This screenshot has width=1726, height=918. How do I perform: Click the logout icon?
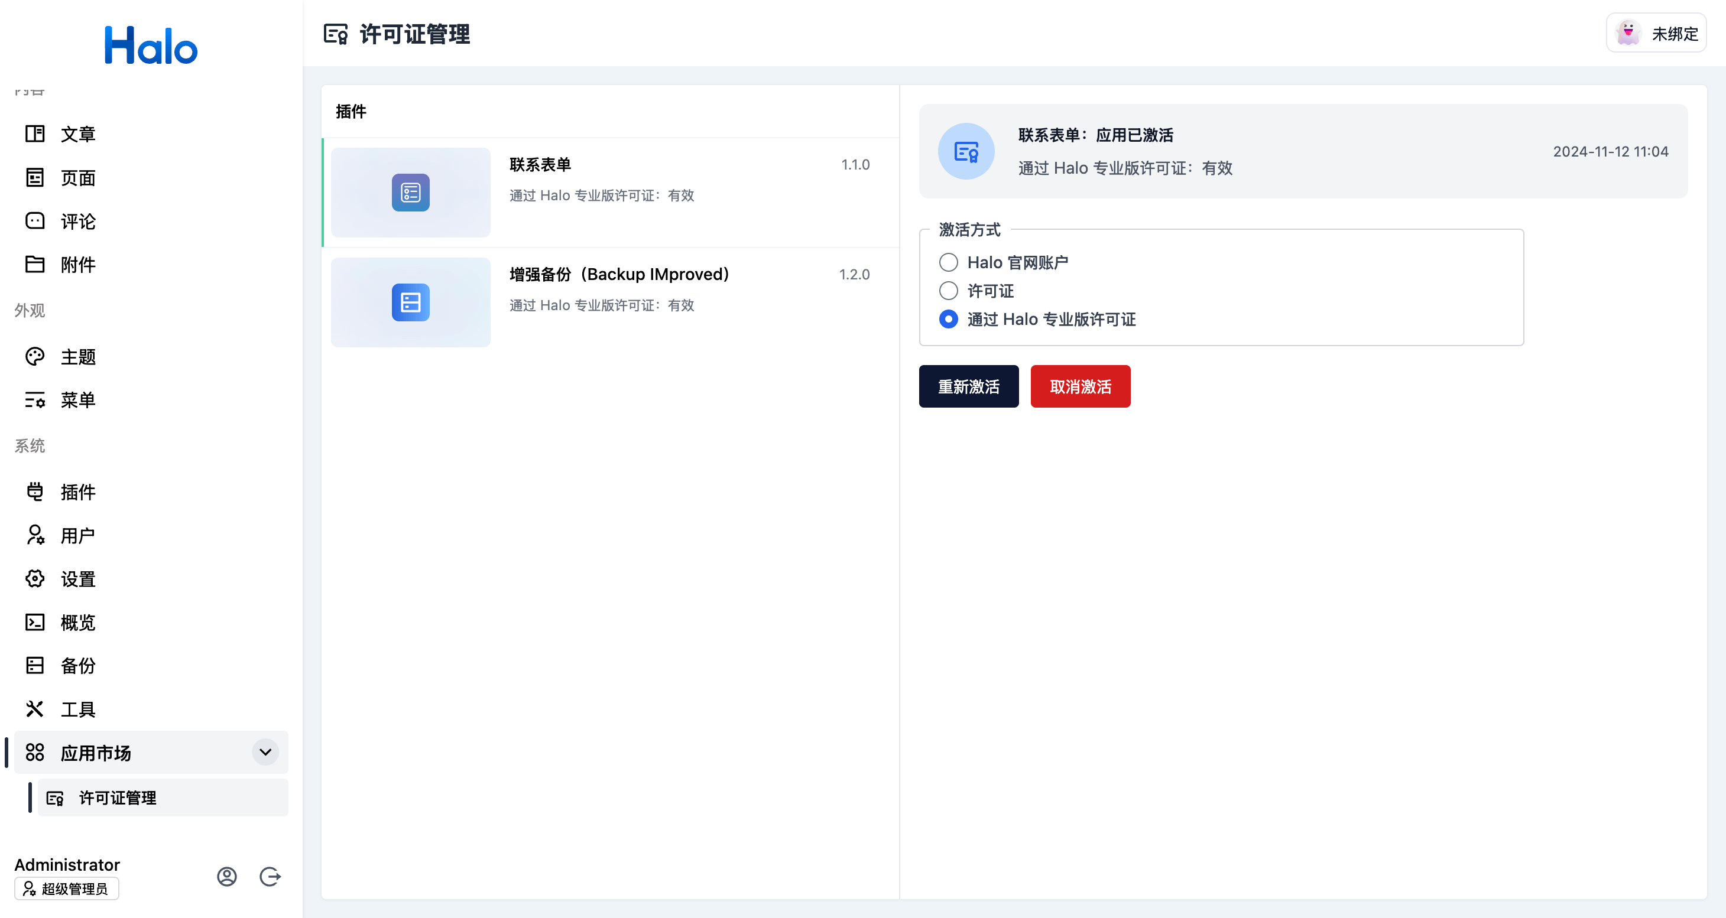(270, 876)
